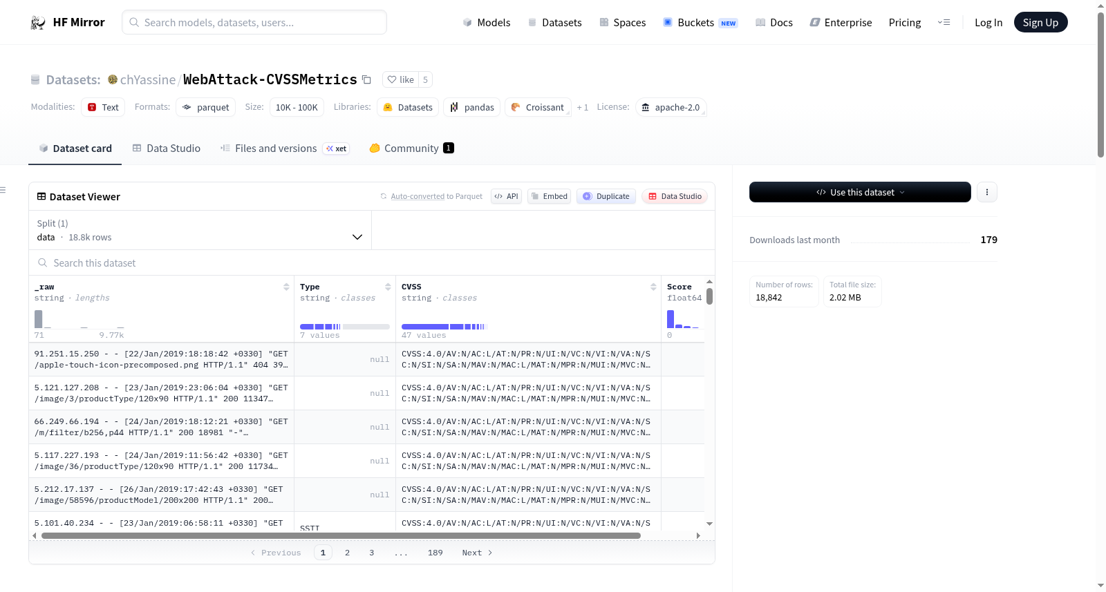
Task: Sort the _raw column
Action: (x=286, y=287)
